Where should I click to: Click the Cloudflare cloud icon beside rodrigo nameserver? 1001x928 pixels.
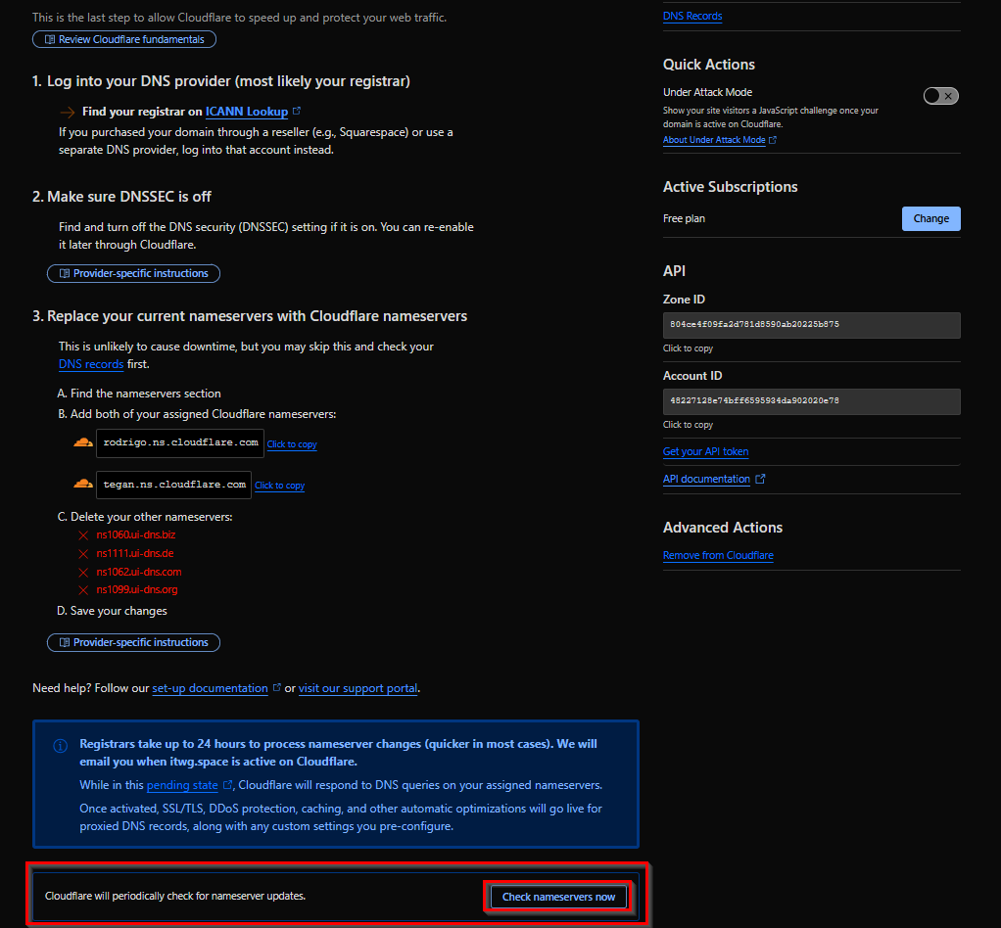click(x=83, y=442)
